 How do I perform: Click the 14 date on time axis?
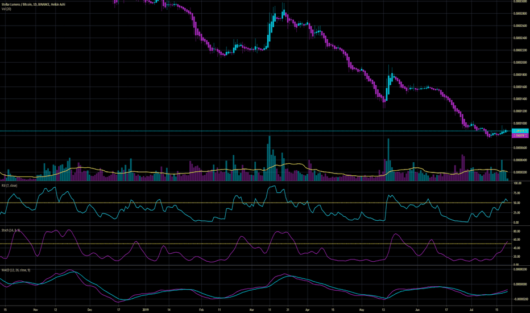169,310
